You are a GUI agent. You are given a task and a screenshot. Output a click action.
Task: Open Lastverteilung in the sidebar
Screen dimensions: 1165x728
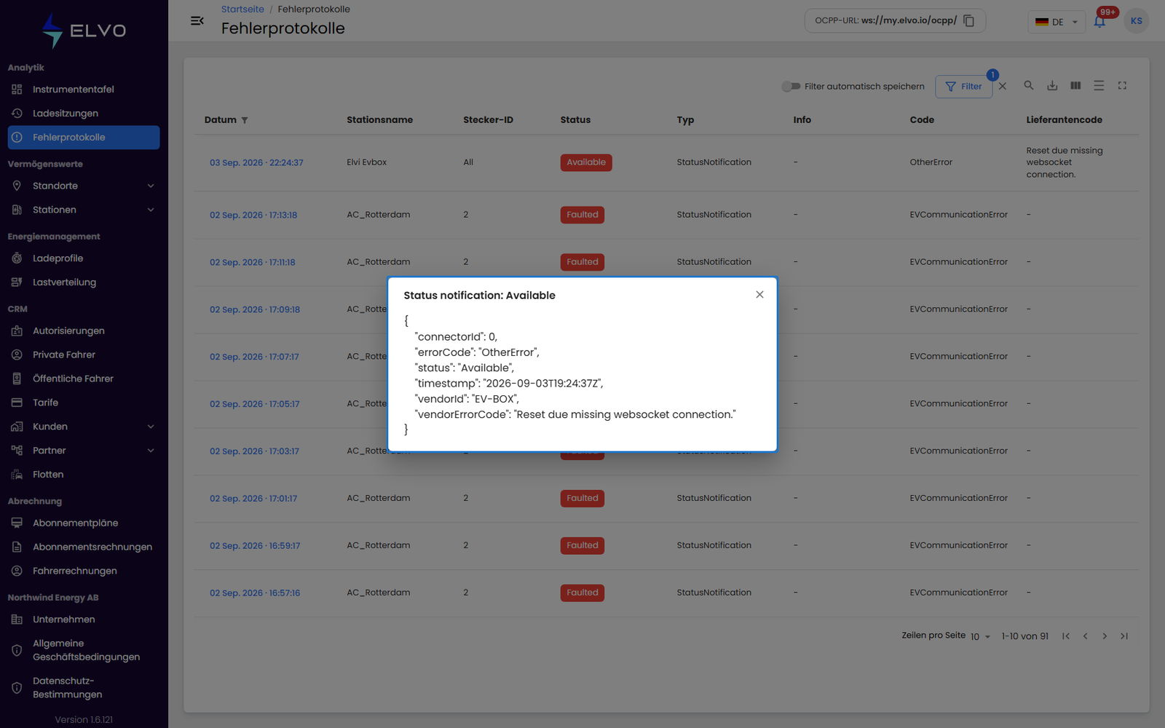(x=84, y=282)
